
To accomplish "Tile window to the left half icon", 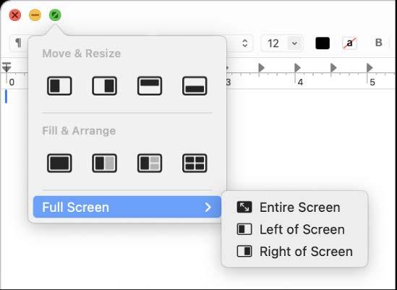I will 59,86.
